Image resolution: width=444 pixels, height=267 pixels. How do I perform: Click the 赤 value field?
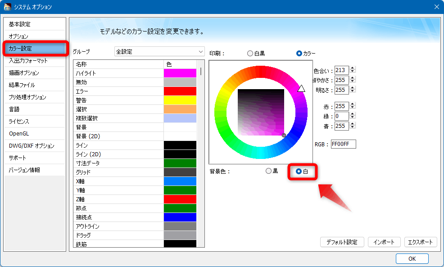(341, 106)
